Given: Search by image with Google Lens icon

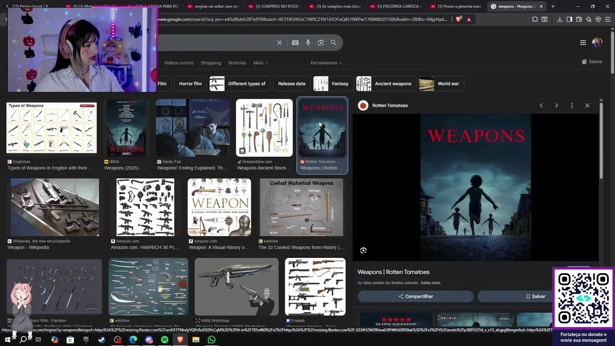Looking at the screenshot, I should tap(320, 42).
